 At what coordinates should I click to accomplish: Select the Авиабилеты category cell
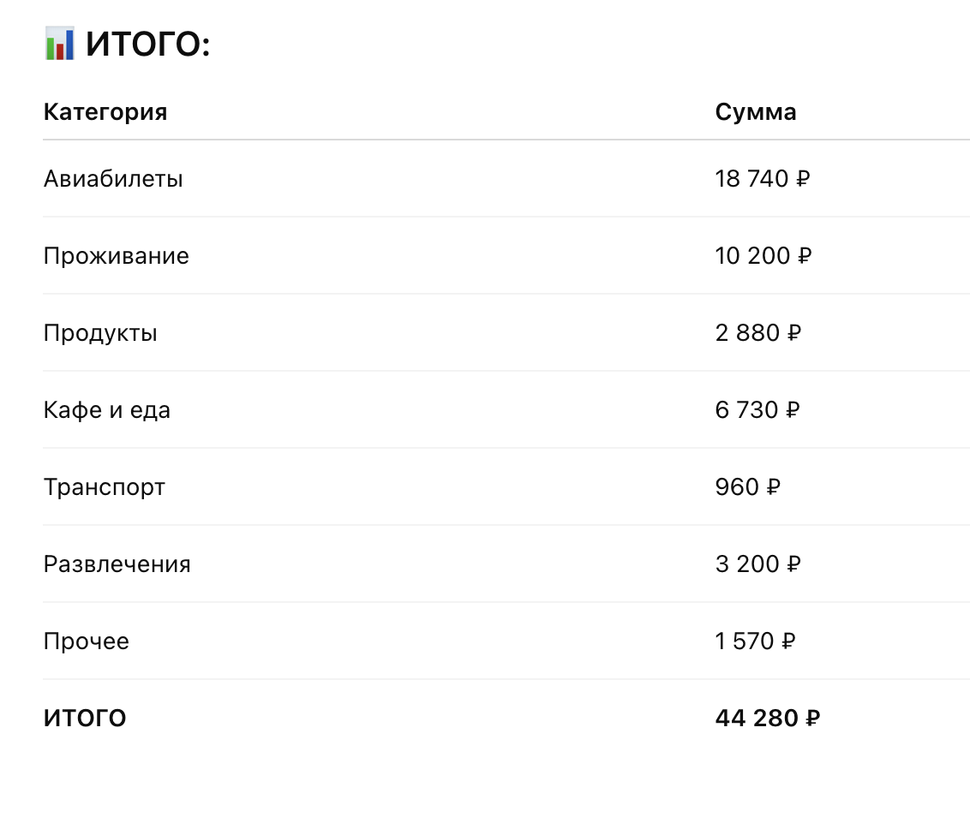tap(113, 179)
